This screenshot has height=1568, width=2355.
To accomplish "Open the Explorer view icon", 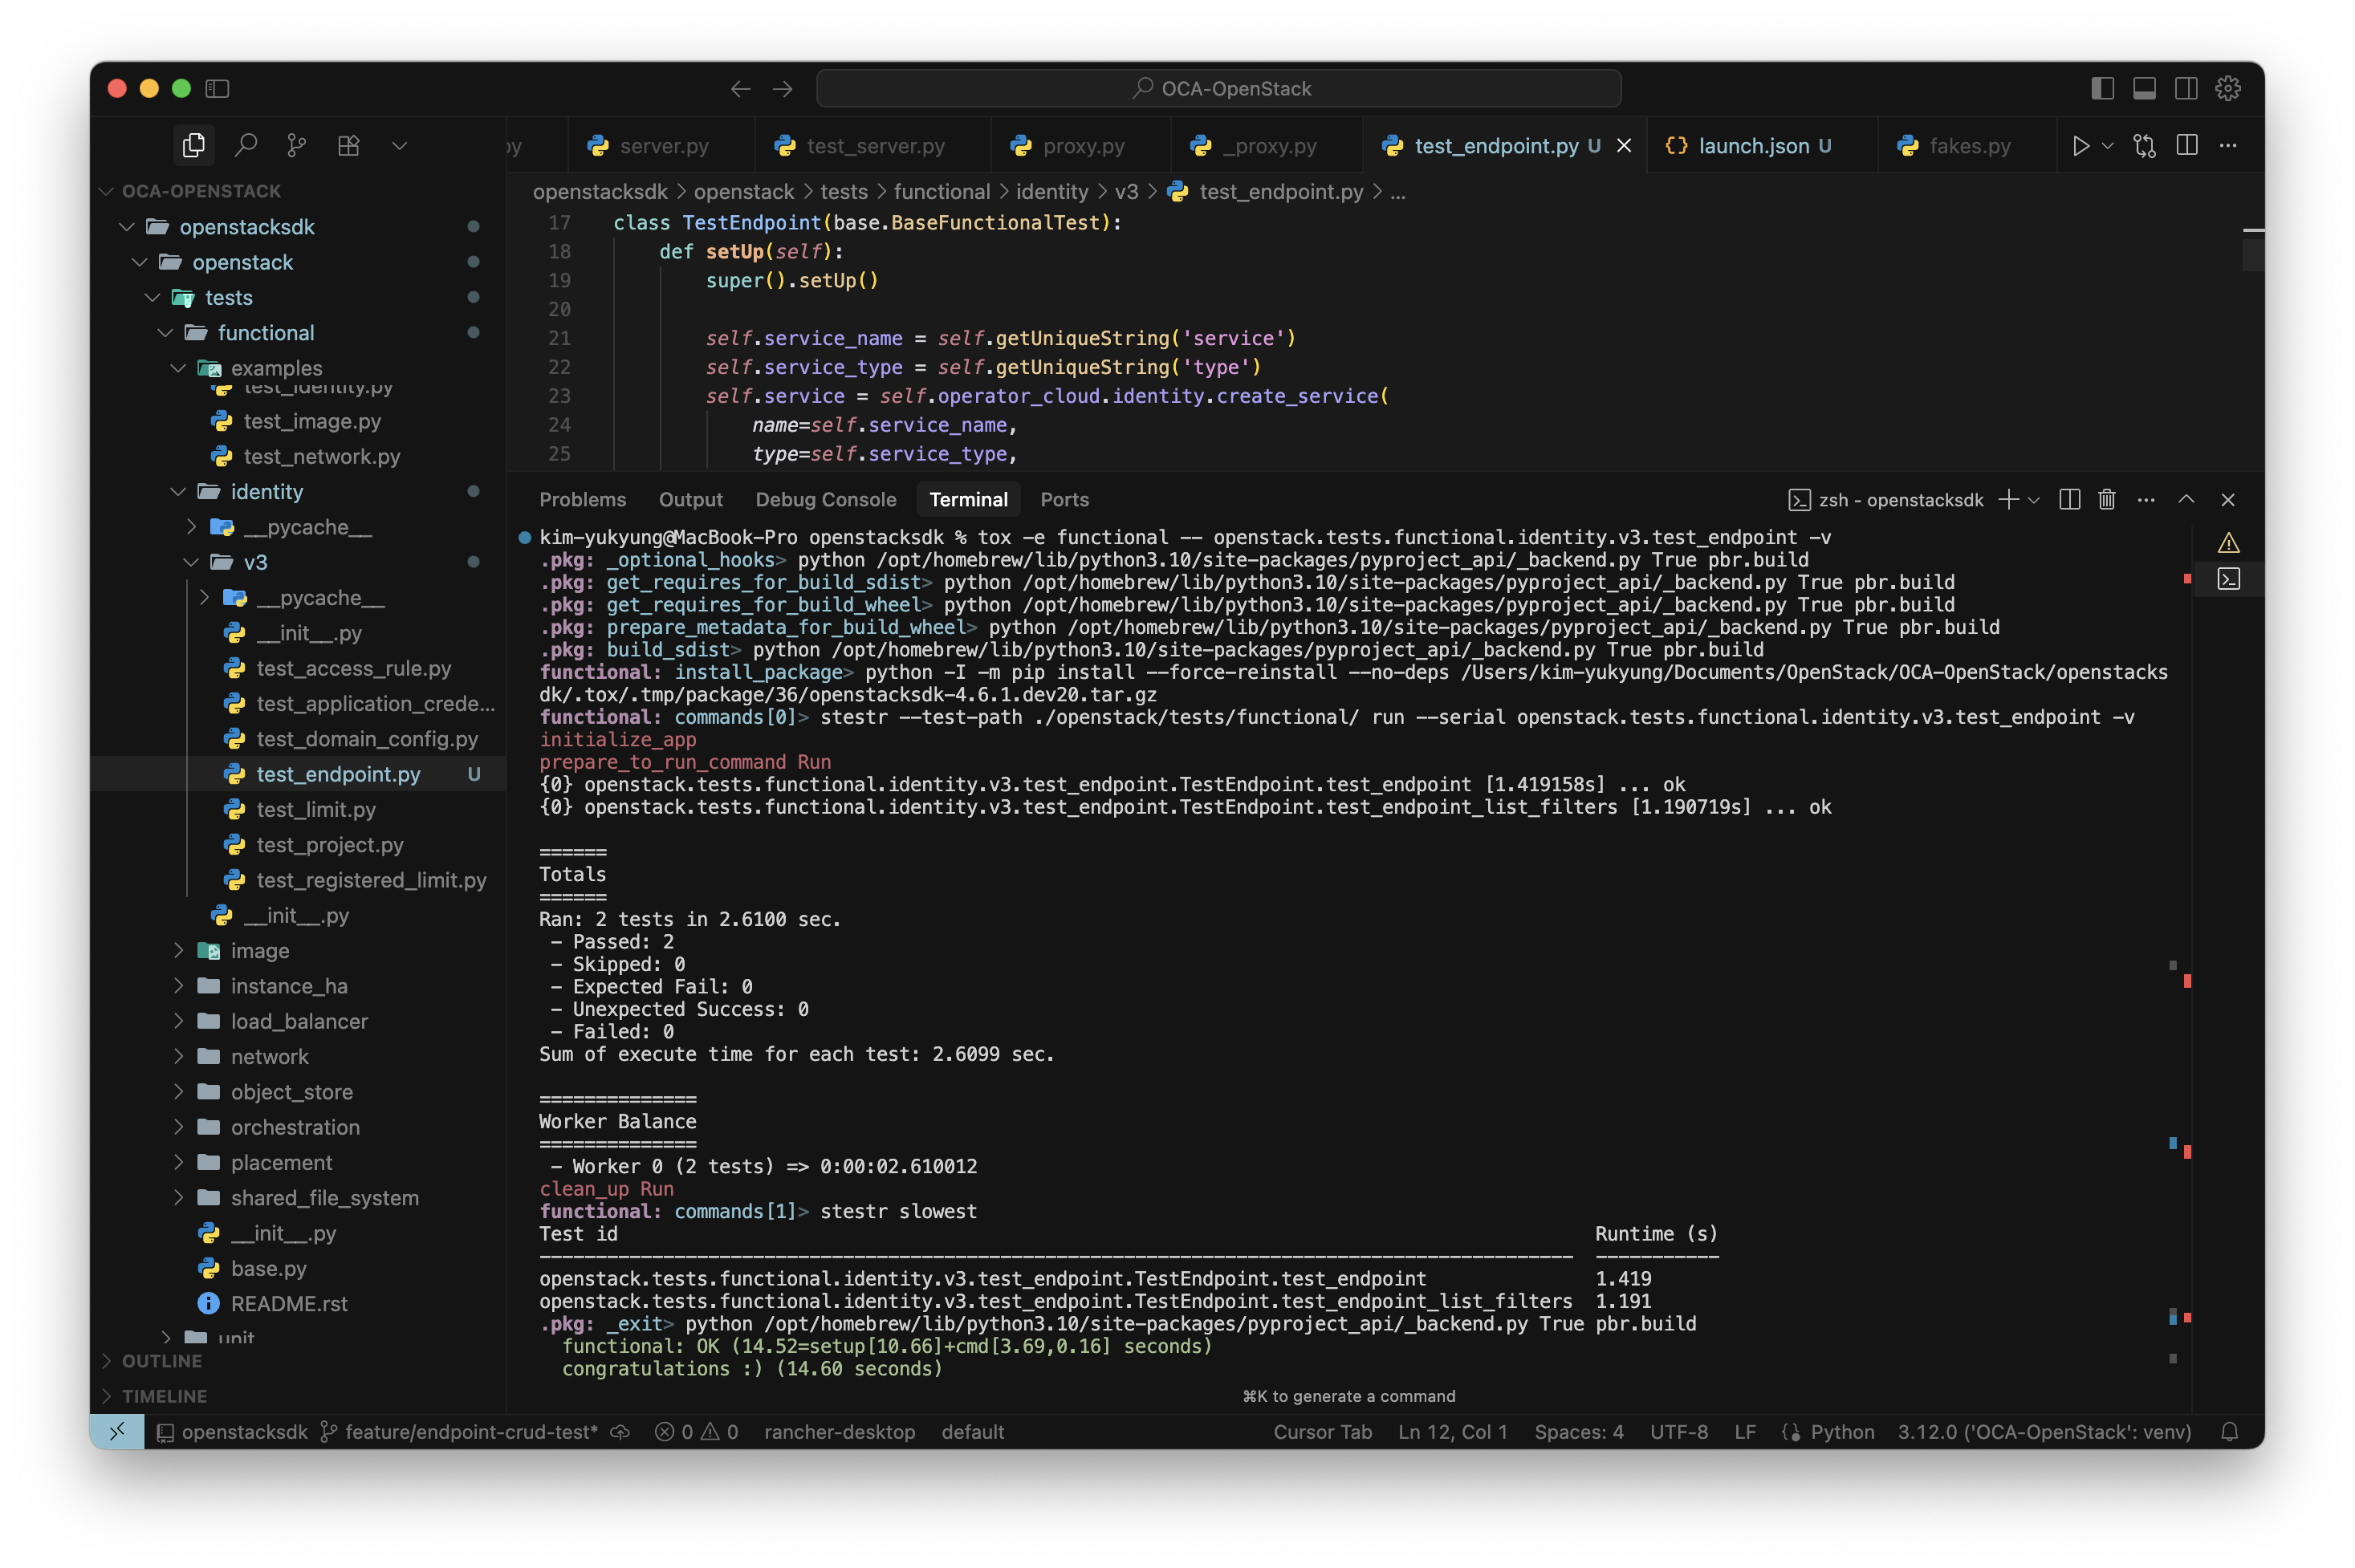I will (193, 145).
